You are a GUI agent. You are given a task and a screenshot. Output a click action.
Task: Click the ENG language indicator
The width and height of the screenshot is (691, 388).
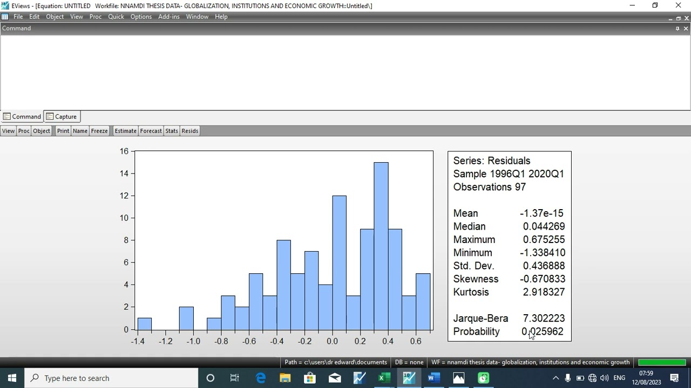(619, 378)
